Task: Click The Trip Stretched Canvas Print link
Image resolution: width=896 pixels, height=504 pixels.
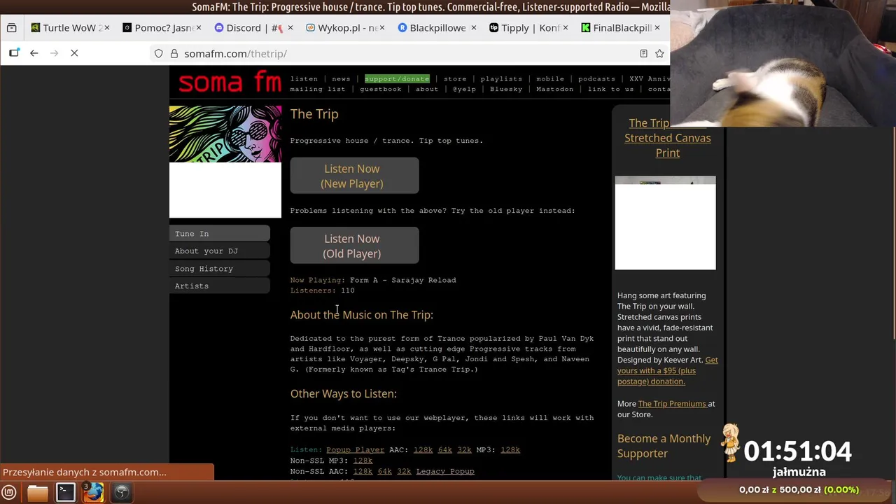Action: [x=667, y=138]
